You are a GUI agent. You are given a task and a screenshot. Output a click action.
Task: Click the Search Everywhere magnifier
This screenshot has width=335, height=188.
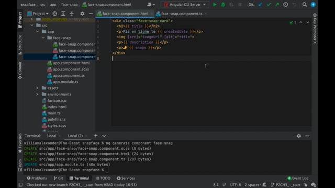click(305, 5)
